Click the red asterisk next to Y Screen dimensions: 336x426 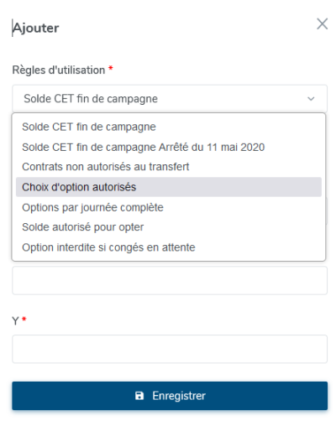click(24, 319)
